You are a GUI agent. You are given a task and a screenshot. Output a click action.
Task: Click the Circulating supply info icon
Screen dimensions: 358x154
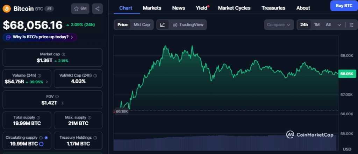41,138
